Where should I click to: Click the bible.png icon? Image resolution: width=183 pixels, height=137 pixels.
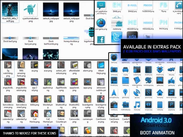(35, 99)
